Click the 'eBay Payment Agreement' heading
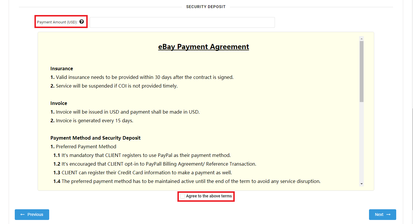Image resolution: width=413 pixels, height=224 pixels. 203,47
